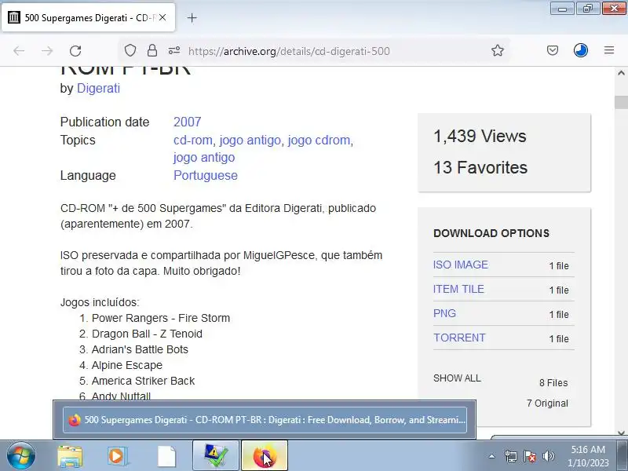
Task: Show hidden tray icons arrow
Action: (492, 456)
